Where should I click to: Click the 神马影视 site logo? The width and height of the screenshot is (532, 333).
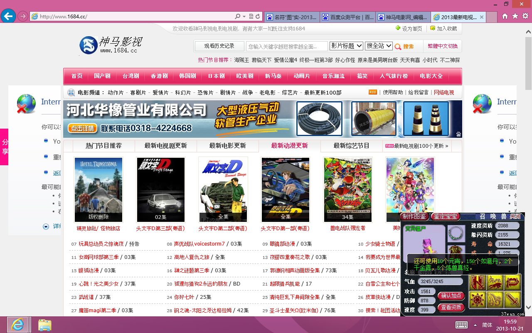tap(111, 45)
